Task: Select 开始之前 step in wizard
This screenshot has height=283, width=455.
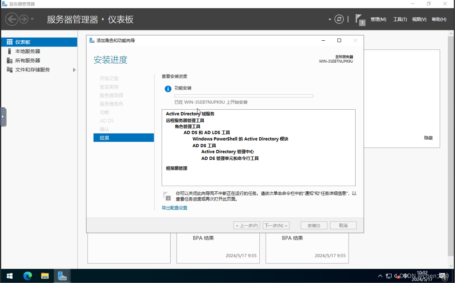Action: [109, 79]
